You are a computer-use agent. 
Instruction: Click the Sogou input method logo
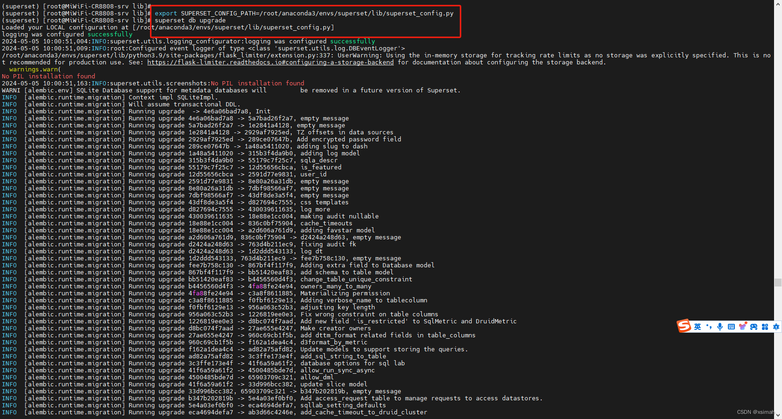click(x=684, y=326)
